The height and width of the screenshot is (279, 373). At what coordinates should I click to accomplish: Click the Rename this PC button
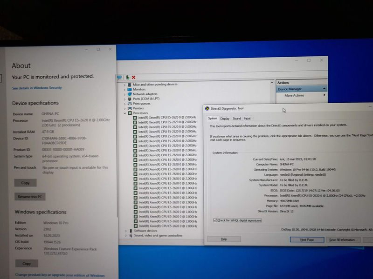click(x=30, y=197)
